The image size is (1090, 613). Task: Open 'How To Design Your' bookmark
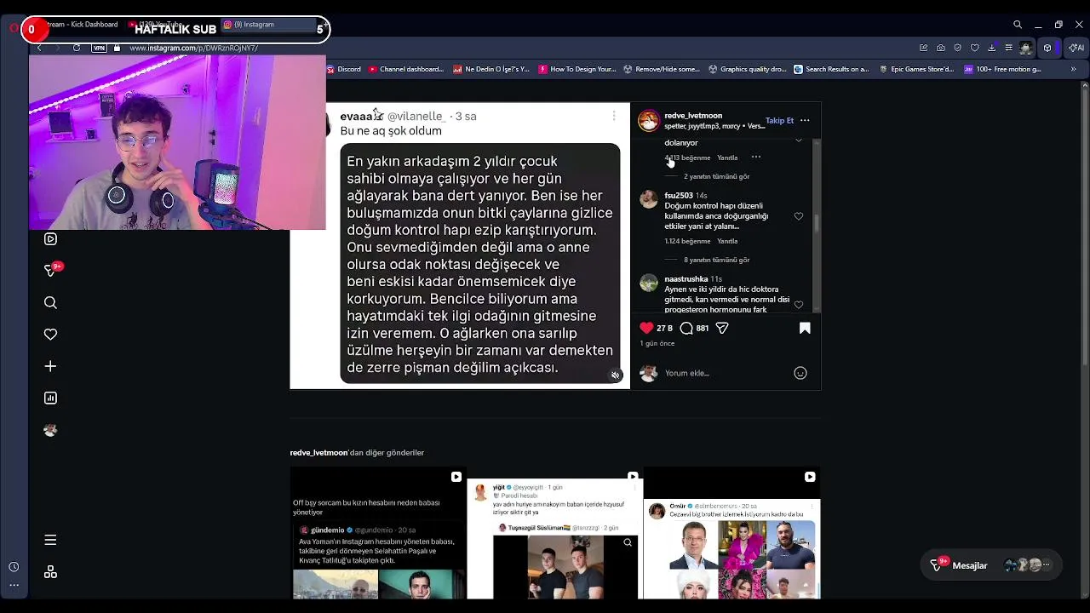pyautogui.click(x=577, y=69)
